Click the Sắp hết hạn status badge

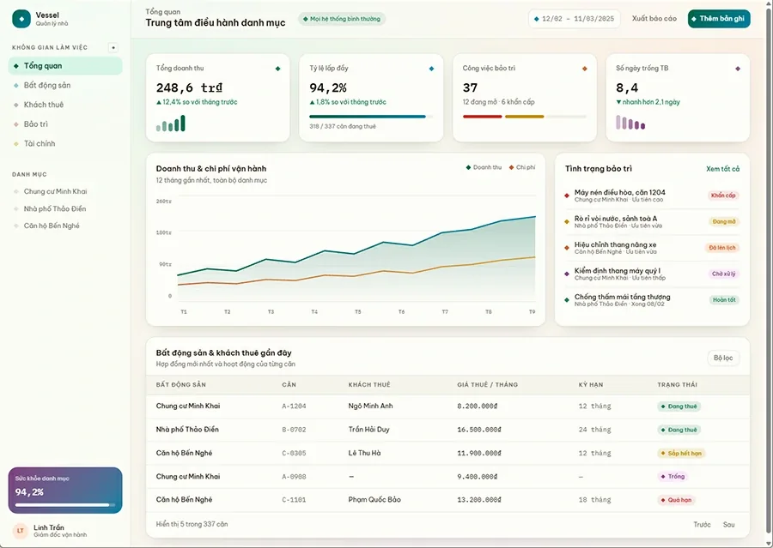coord(681,453)
